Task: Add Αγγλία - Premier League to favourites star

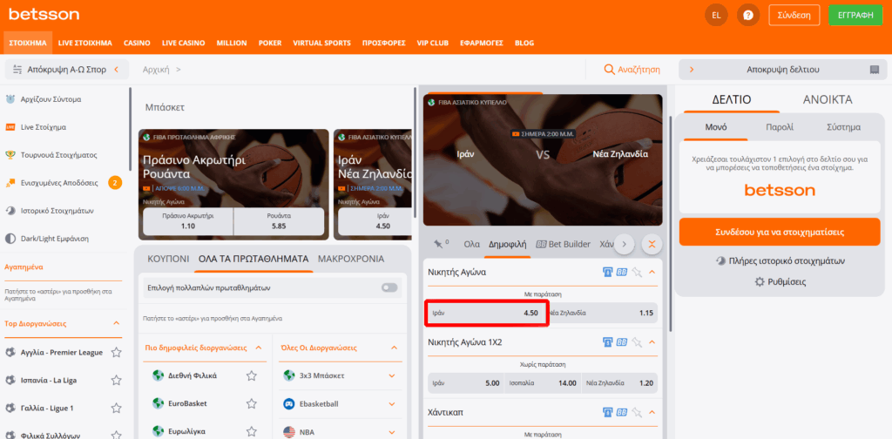Action: coord(116,353)
